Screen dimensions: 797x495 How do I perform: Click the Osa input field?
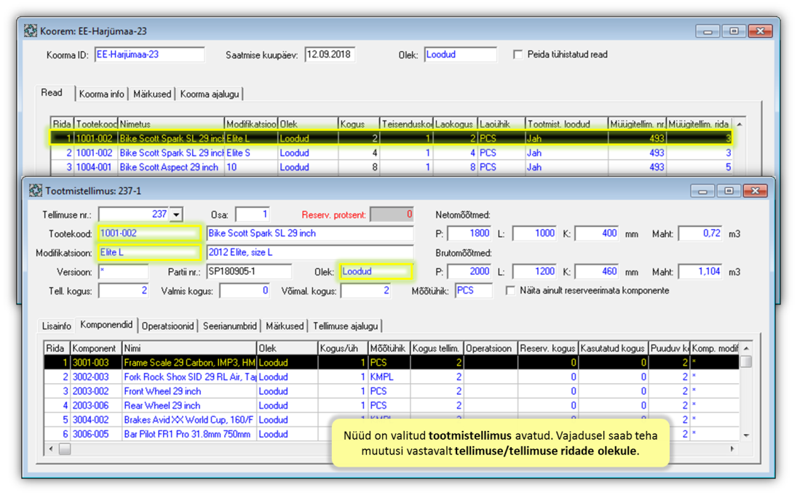(x=253, y=214)
